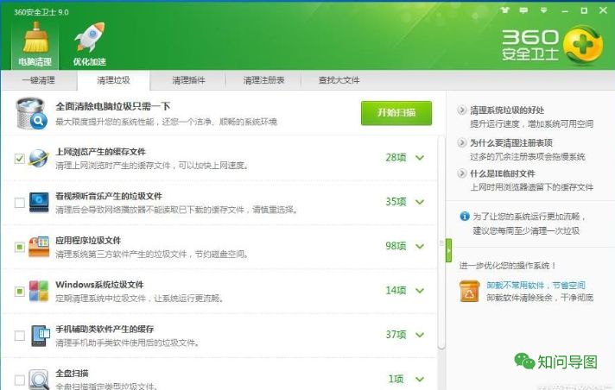This screenshot has height=390, width=615.
Task: Click the 1项 count text
Action: point(396,379)
